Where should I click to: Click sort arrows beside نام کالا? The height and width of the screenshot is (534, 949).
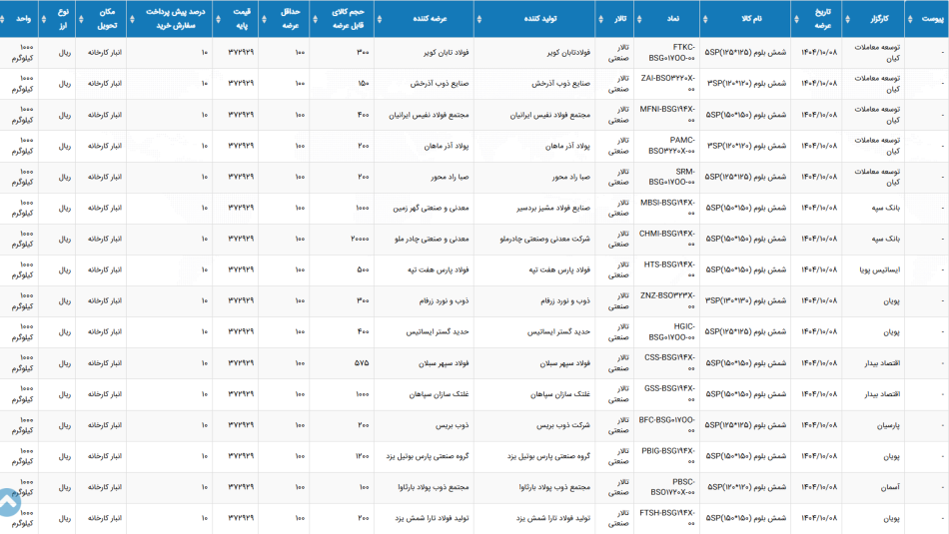point(705,19)
